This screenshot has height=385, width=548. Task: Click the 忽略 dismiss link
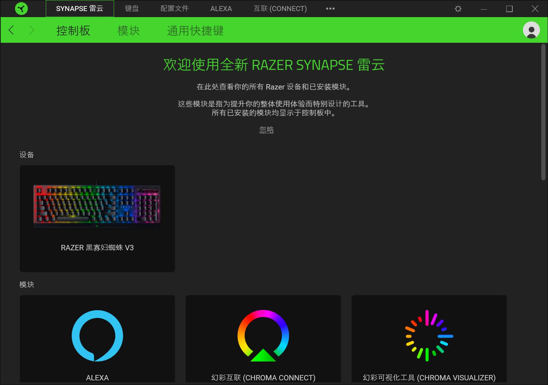[267, 130]
